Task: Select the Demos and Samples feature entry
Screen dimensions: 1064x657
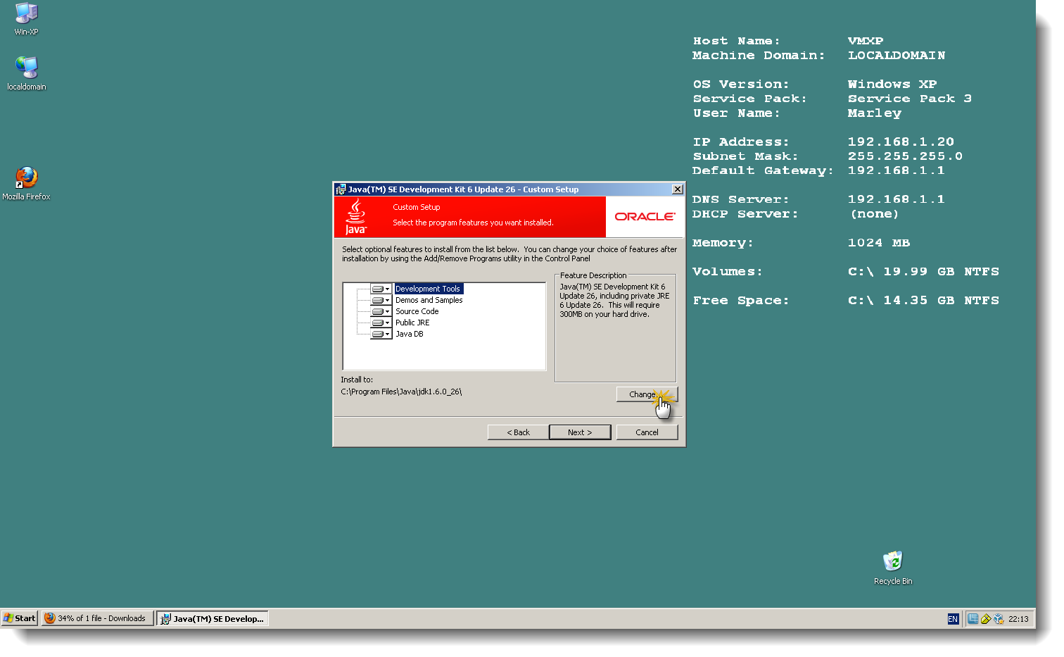Action: [x=429, y=299]
